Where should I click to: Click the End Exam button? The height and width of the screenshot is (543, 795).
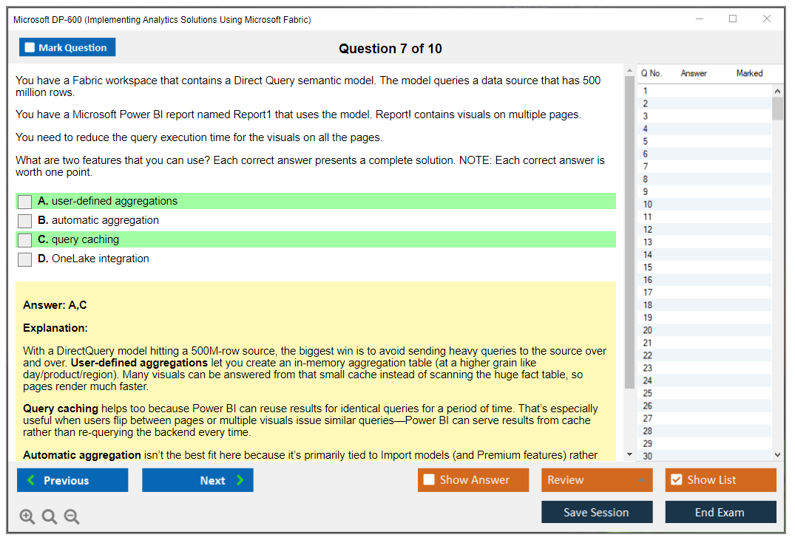720,511
